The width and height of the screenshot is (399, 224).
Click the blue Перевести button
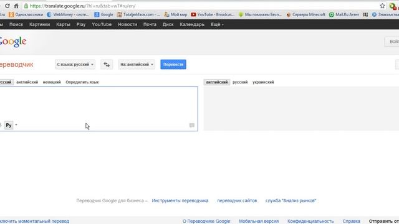tap(173, 65)
